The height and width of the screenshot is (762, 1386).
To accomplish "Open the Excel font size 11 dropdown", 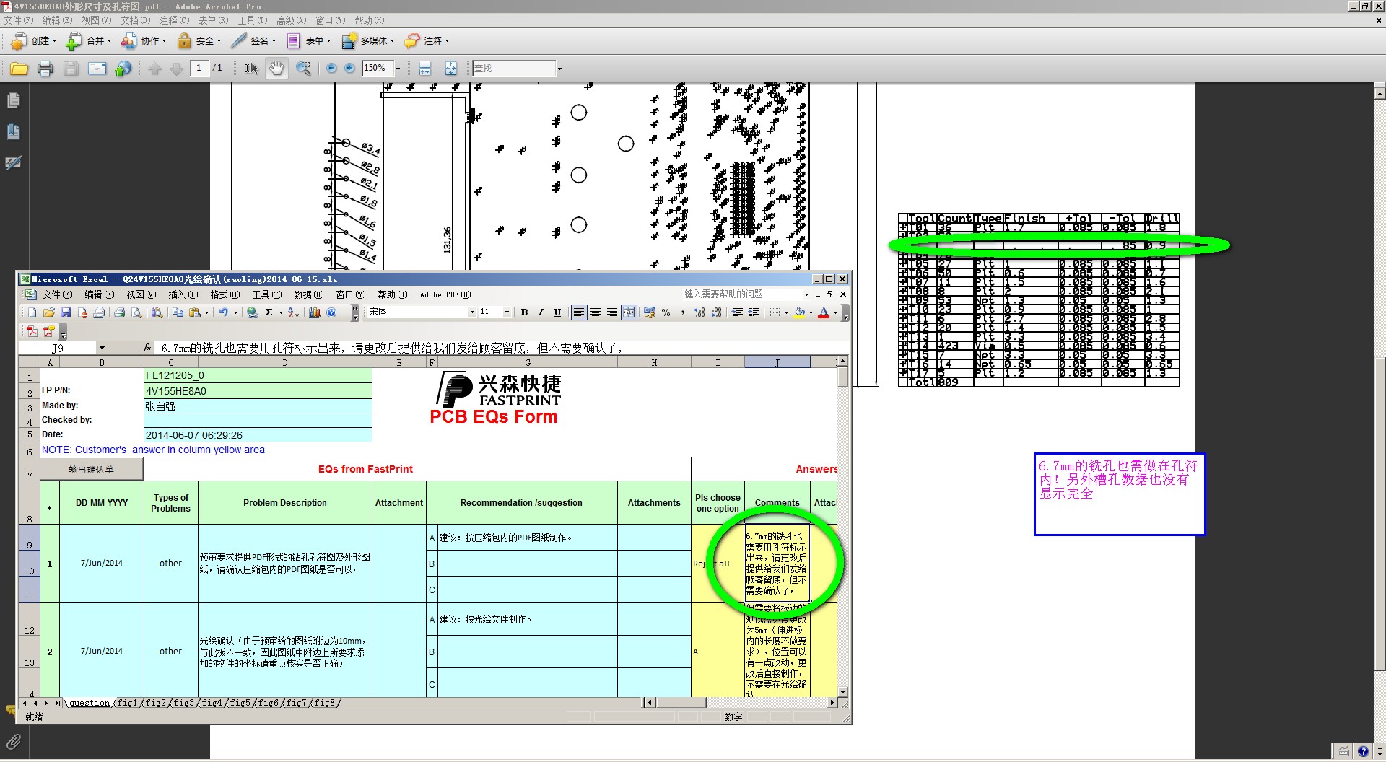I will point(507,312).
